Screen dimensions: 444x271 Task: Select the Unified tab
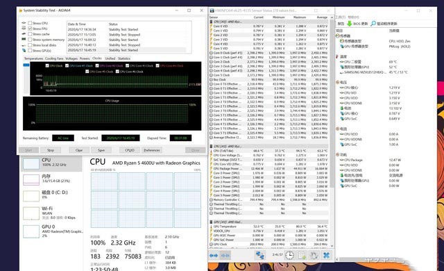click(x=110, y=58)
